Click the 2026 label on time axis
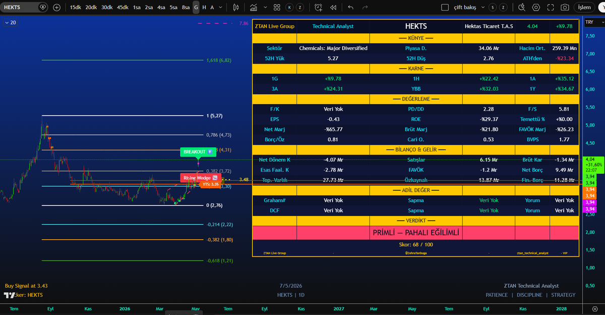The image size is (605, 315). pyautogui.click(x=124, y=308)
